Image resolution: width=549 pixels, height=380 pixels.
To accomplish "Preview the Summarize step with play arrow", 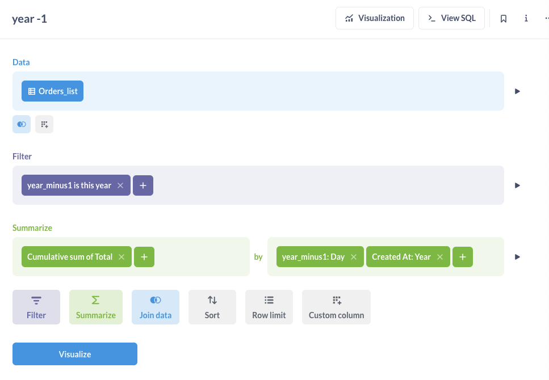I will [517, 257].
